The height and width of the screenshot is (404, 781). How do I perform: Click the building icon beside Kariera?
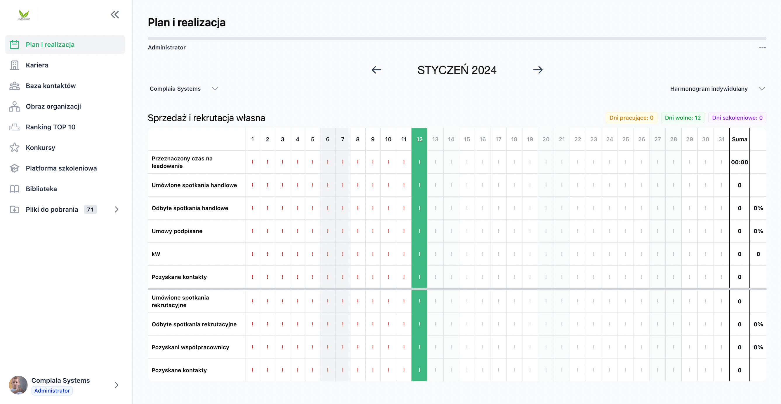tap(15, 65)
